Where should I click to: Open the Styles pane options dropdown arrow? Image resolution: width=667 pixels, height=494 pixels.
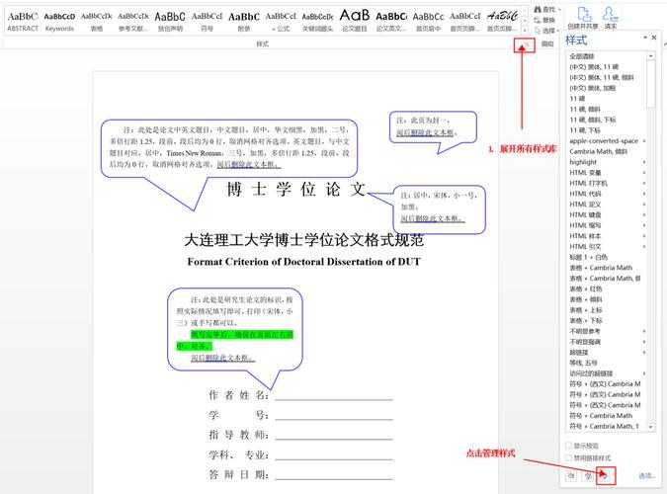click(645, 38)
